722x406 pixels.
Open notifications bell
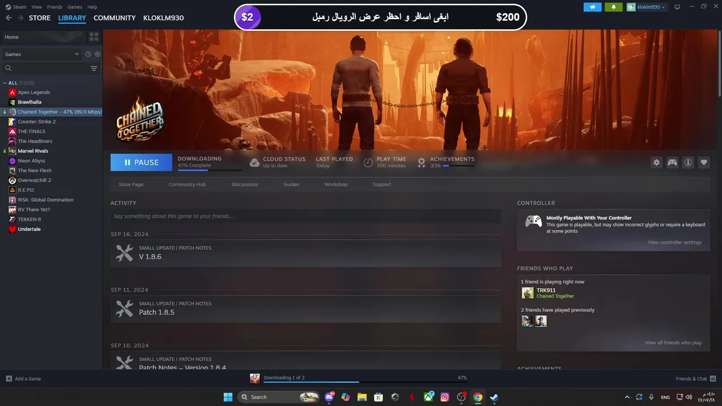click(x=614, y=7)
